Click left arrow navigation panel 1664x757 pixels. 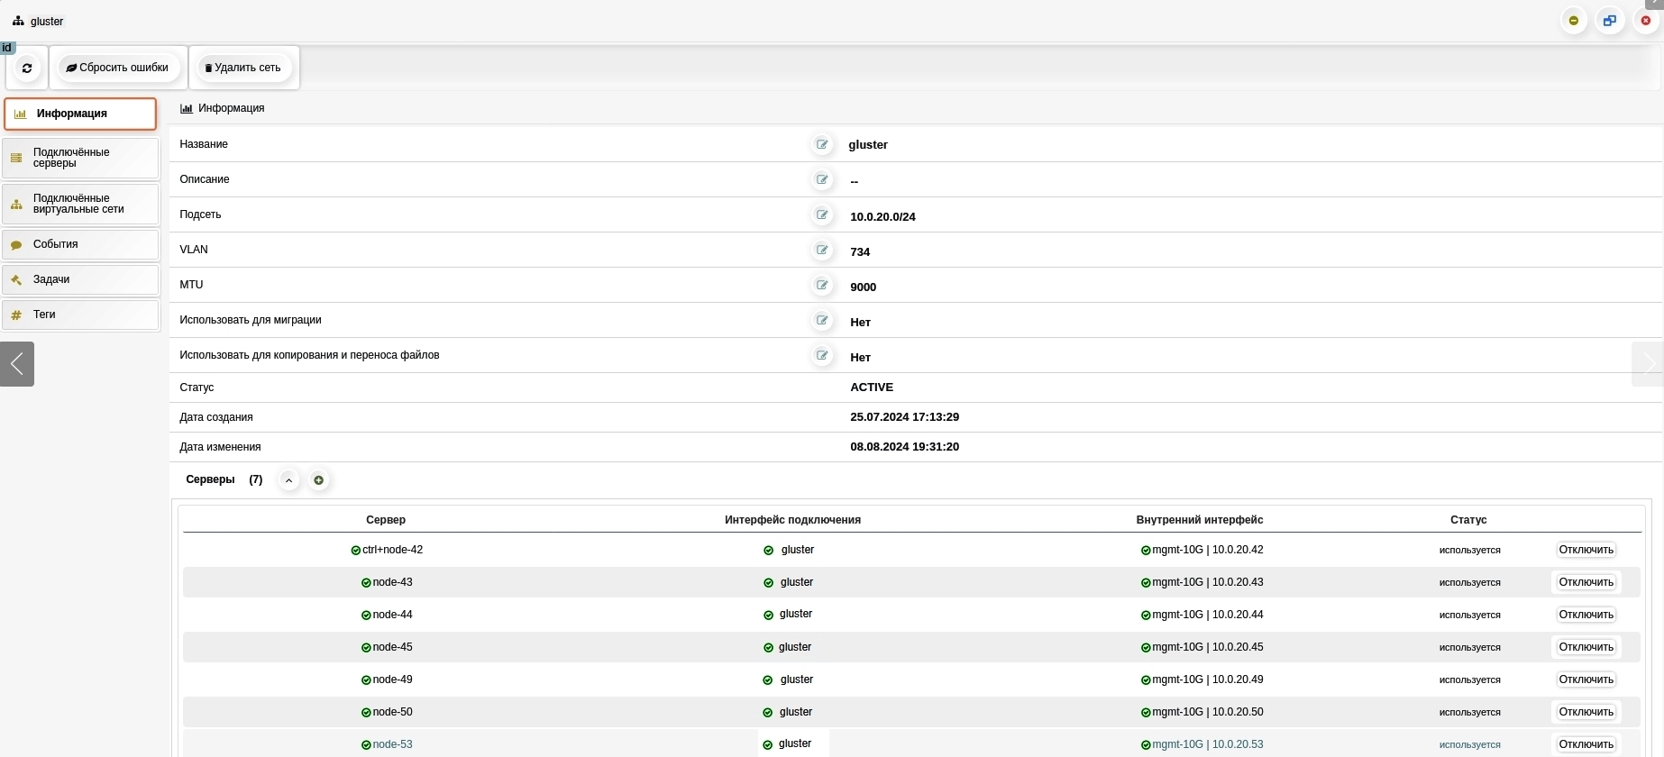coord(17,364)
